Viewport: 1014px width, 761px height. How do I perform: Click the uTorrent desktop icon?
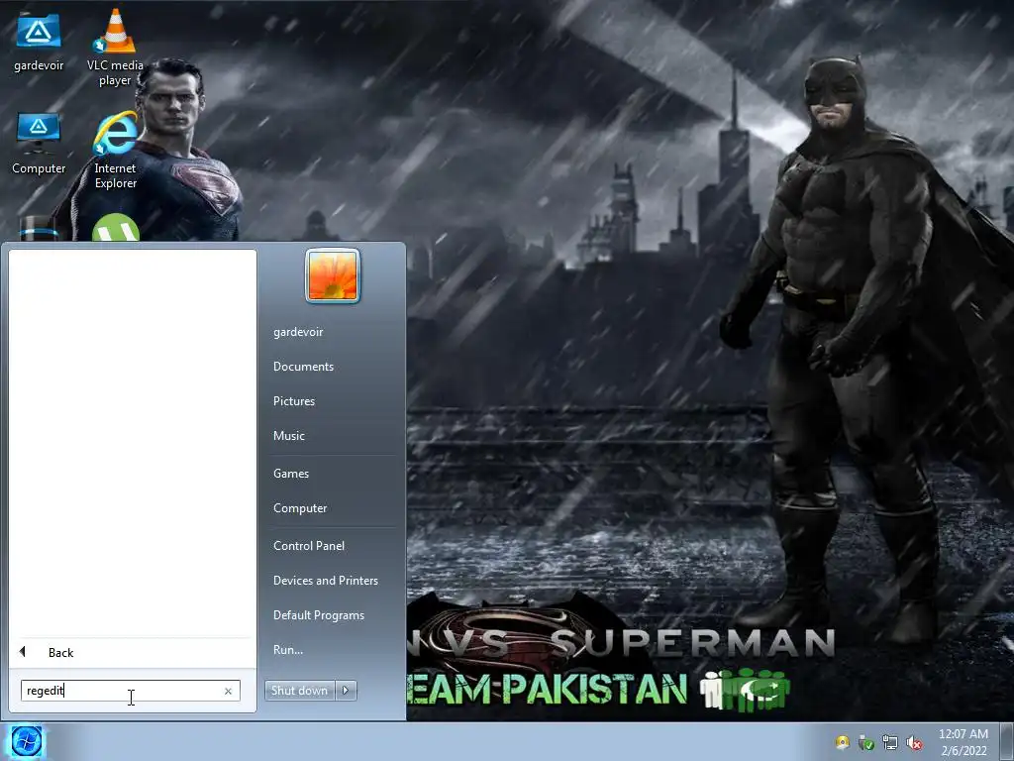(x=115, y=228)
